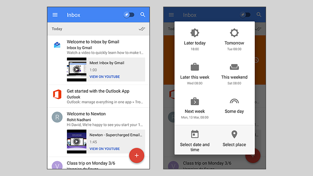Open Get started with the Outlook App email
Image resolution: width=313 pixels, height=176 pixels.
tap(99, 96)
